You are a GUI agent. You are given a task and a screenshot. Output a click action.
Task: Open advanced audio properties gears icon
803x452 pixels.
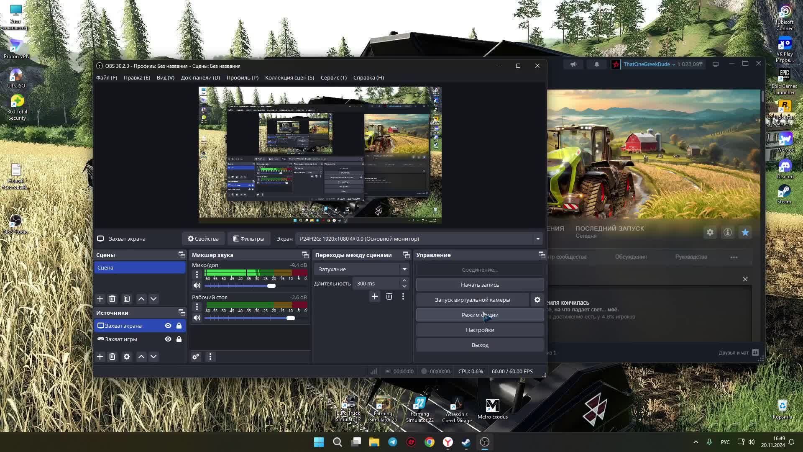196,357
